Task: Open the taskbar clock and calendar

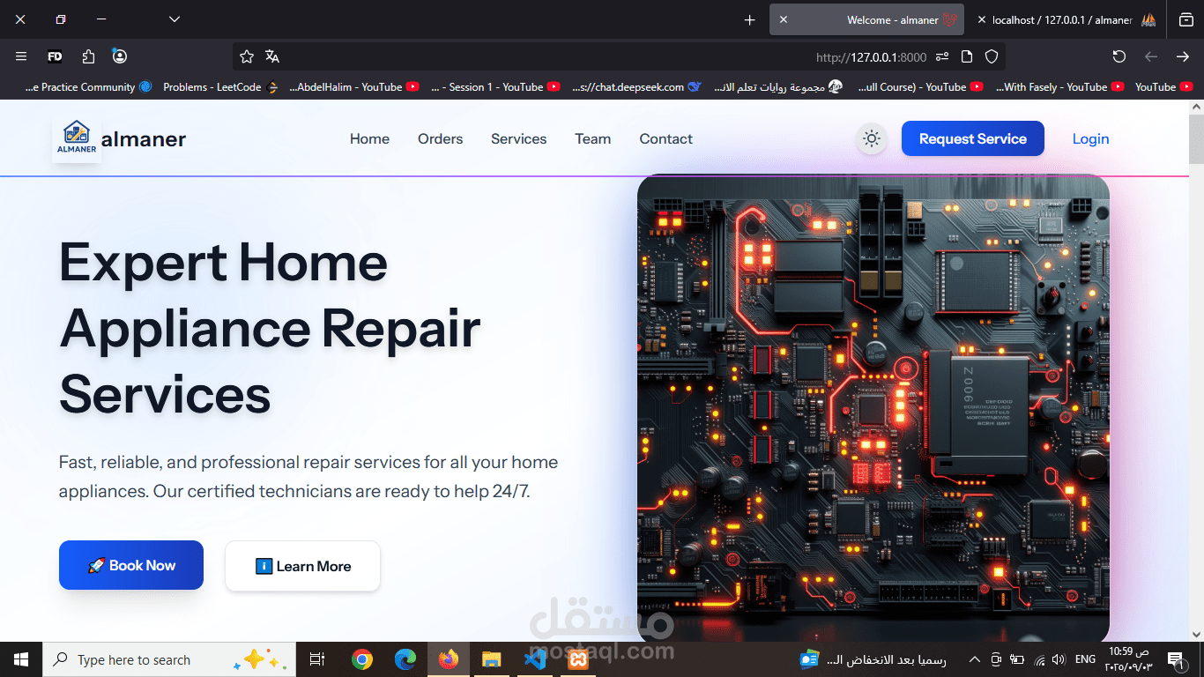Action: point(1129,659)
